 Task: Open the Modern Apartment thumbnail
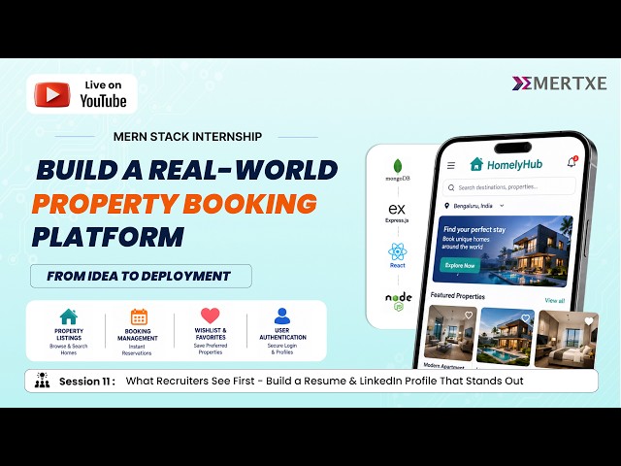coord(450,333)
